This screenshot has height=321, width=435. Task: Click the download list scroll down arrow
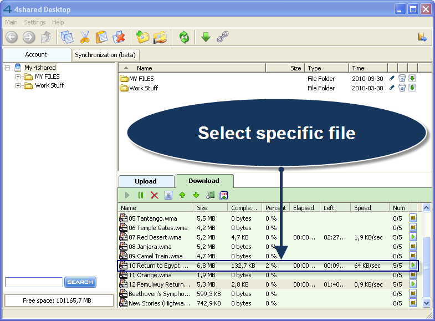click(426, 303)
